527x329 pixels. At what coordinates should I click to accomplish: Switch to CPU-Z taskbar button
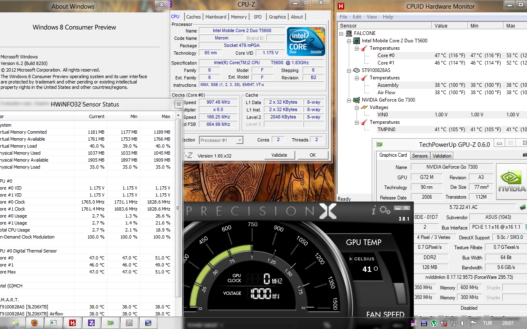[91, 323]
